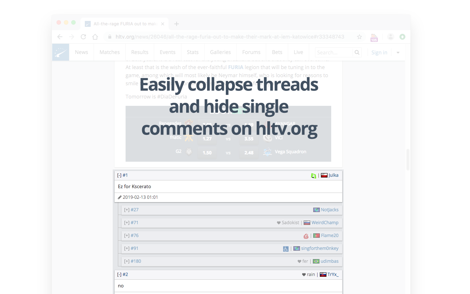Click the 1.27 odds for fnatic
Image resolution: width=470 pixels, height=294 pixels.
click(x=207, y=139)
